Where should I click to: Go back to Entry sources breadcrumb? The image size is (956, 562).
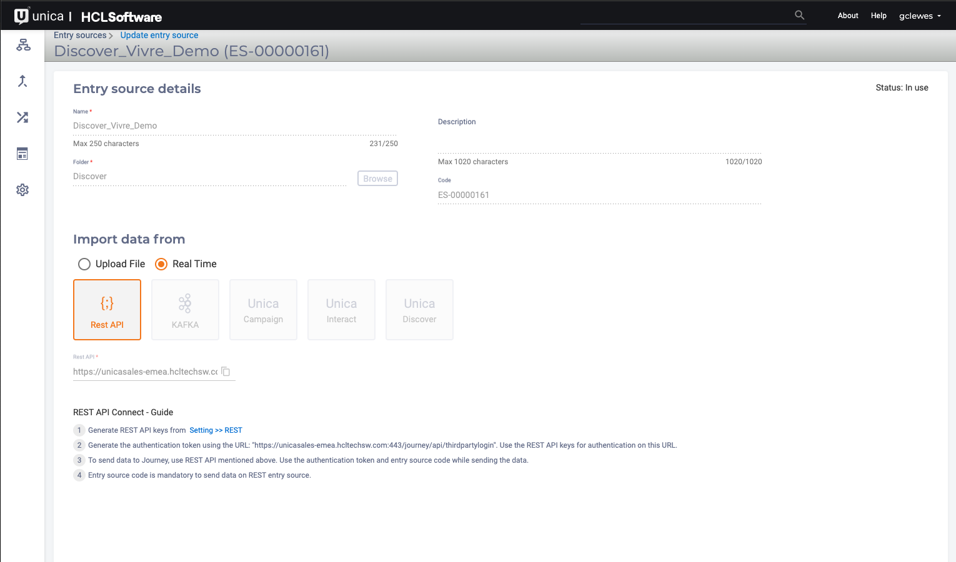tap(80, 35)
